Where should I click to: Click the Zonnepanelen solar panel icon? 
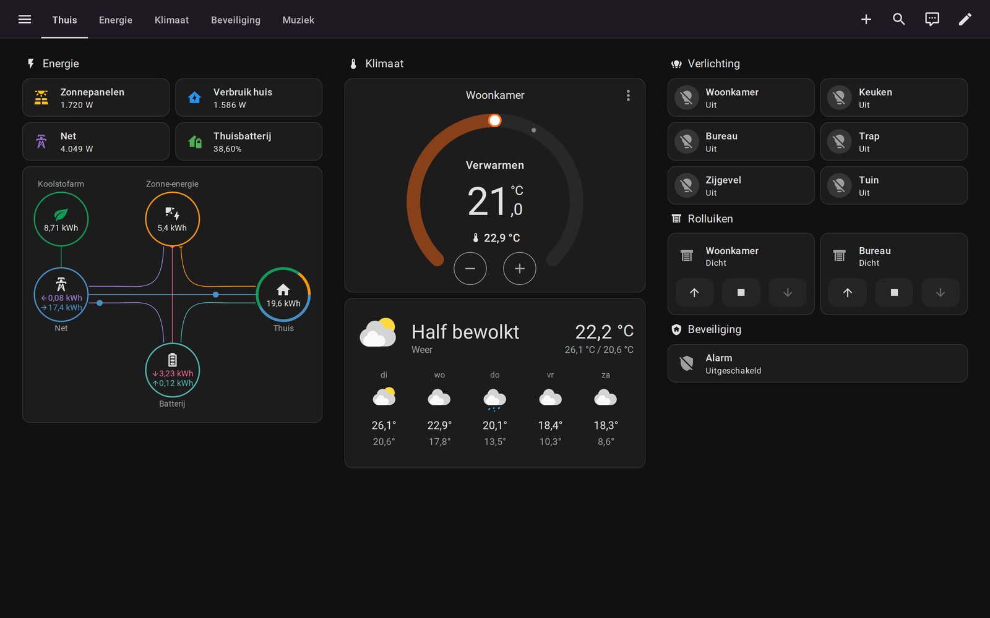41,98
